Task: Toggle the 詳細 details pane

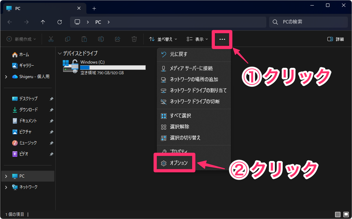Action: pos(335,39)
